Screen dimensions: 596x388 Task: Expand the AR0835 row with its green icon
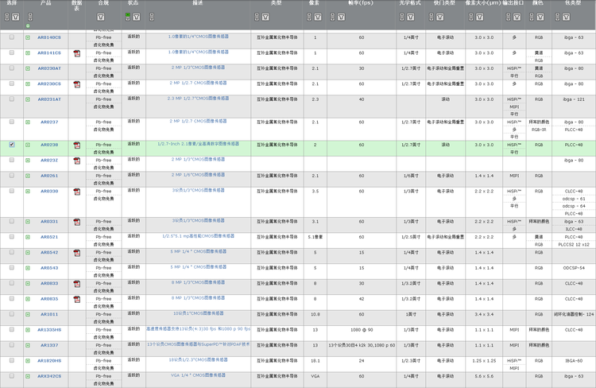[x=28, y=299]
